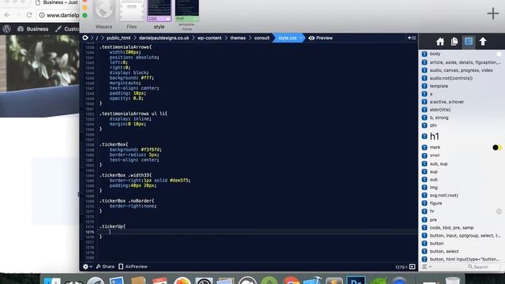Click the browser forward arrow

17,15
